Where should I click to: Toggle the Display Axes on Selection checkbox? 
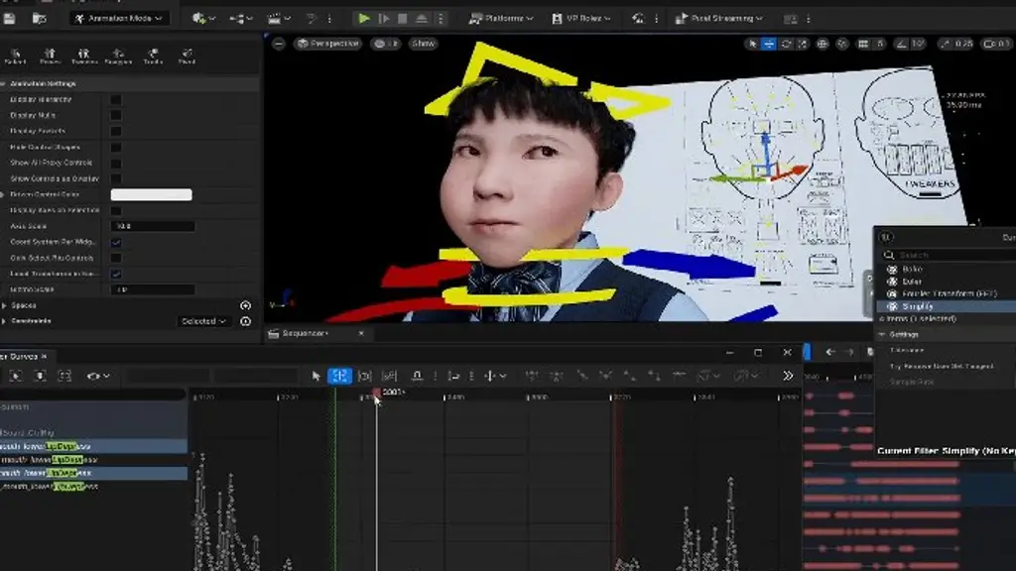(116, 210)
